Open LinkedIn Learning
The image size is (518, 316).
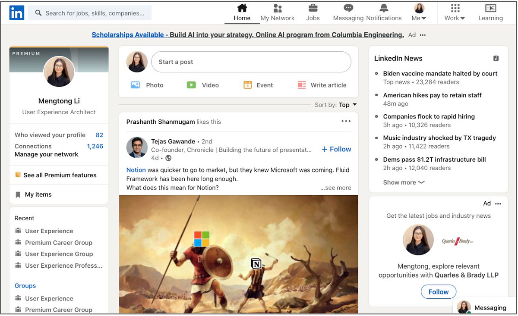490,13
